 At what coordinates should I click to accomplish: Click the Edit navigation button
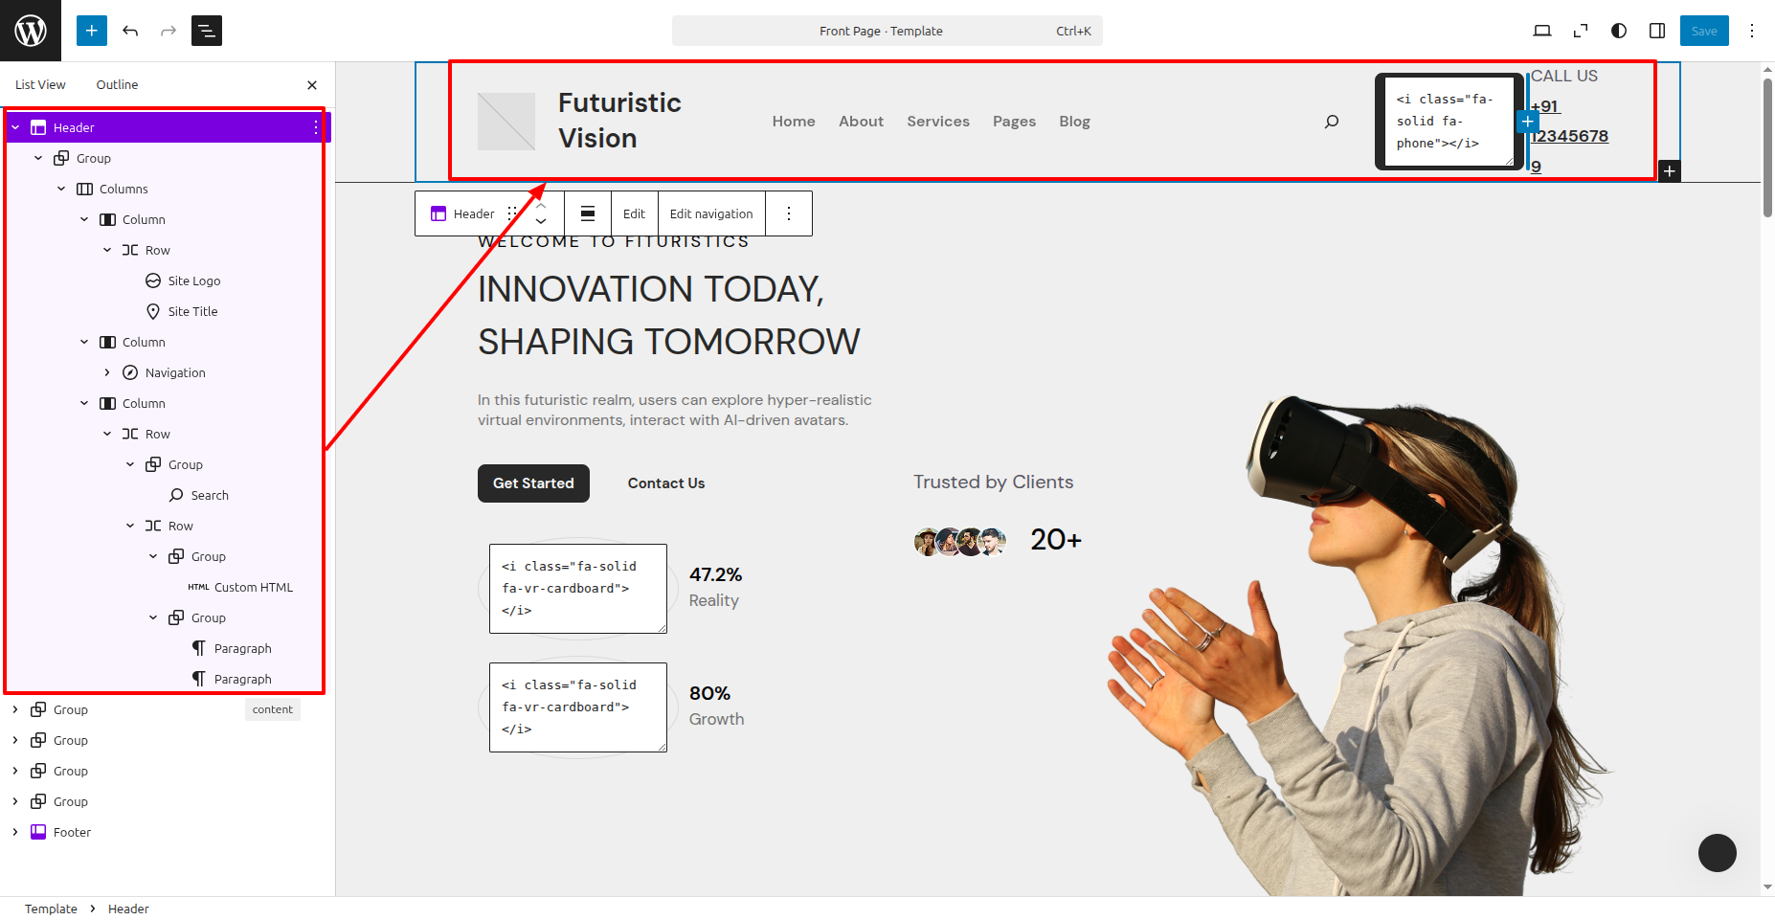(711, 213)
